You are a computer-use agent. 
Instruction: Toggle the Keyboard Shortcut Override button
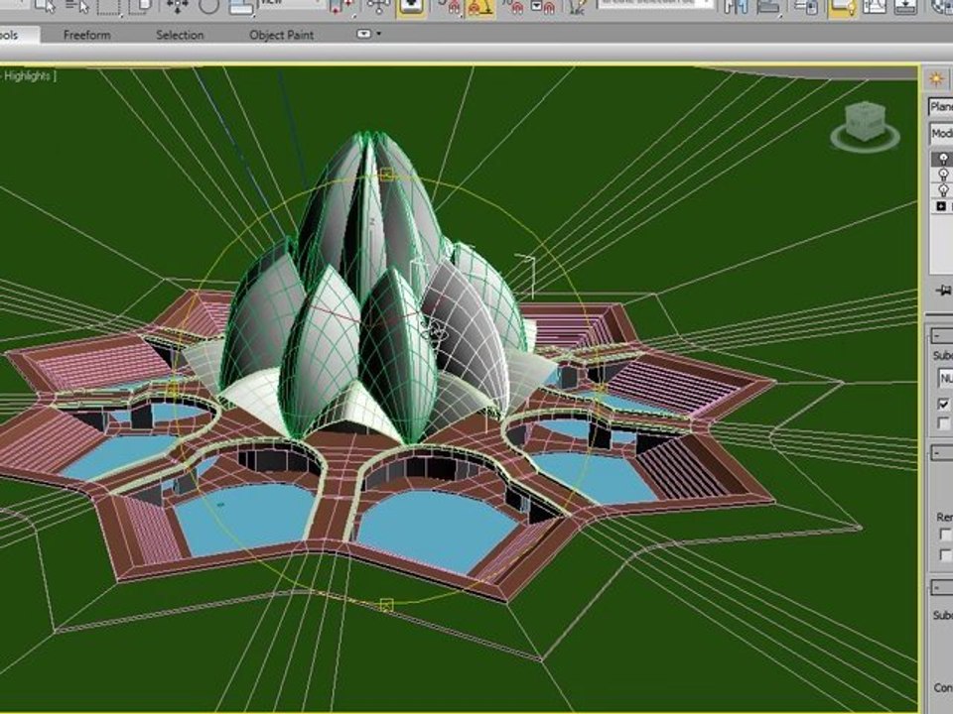click(411, 7)
